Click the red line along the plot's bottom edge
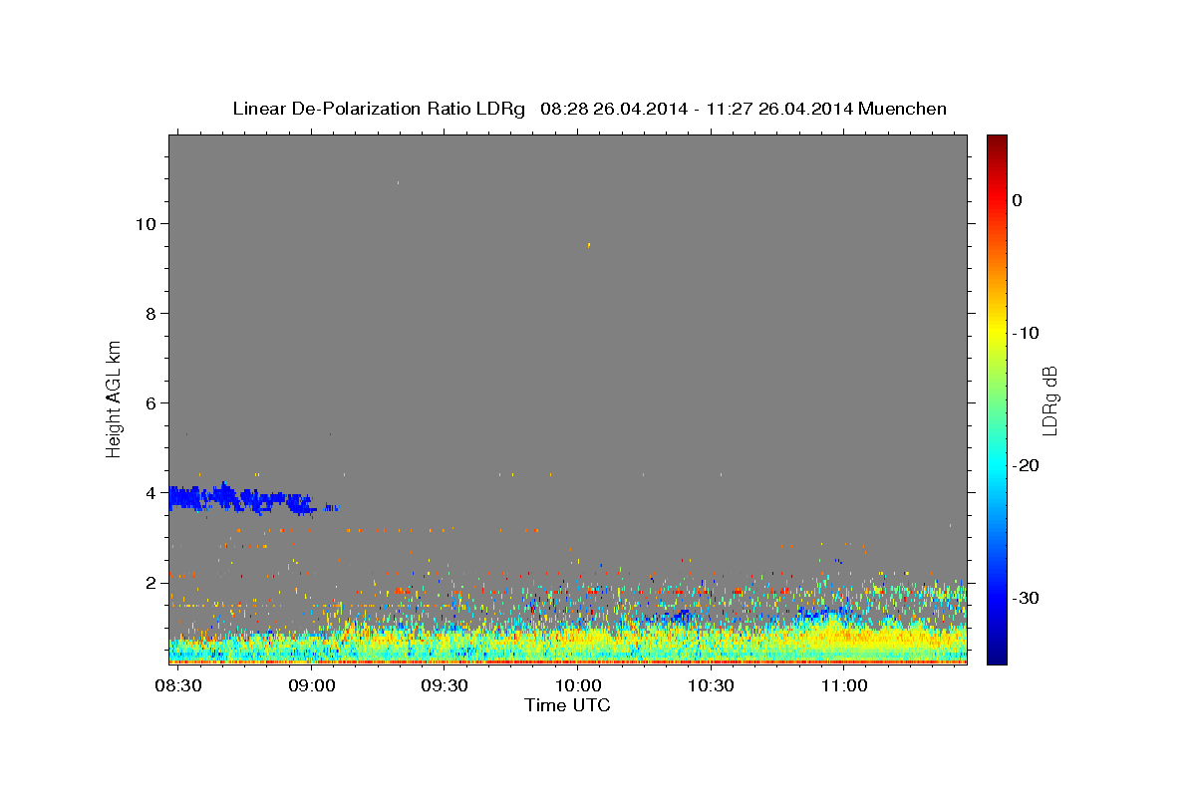This screenshot has height=797, width=1196. (568, 662)
